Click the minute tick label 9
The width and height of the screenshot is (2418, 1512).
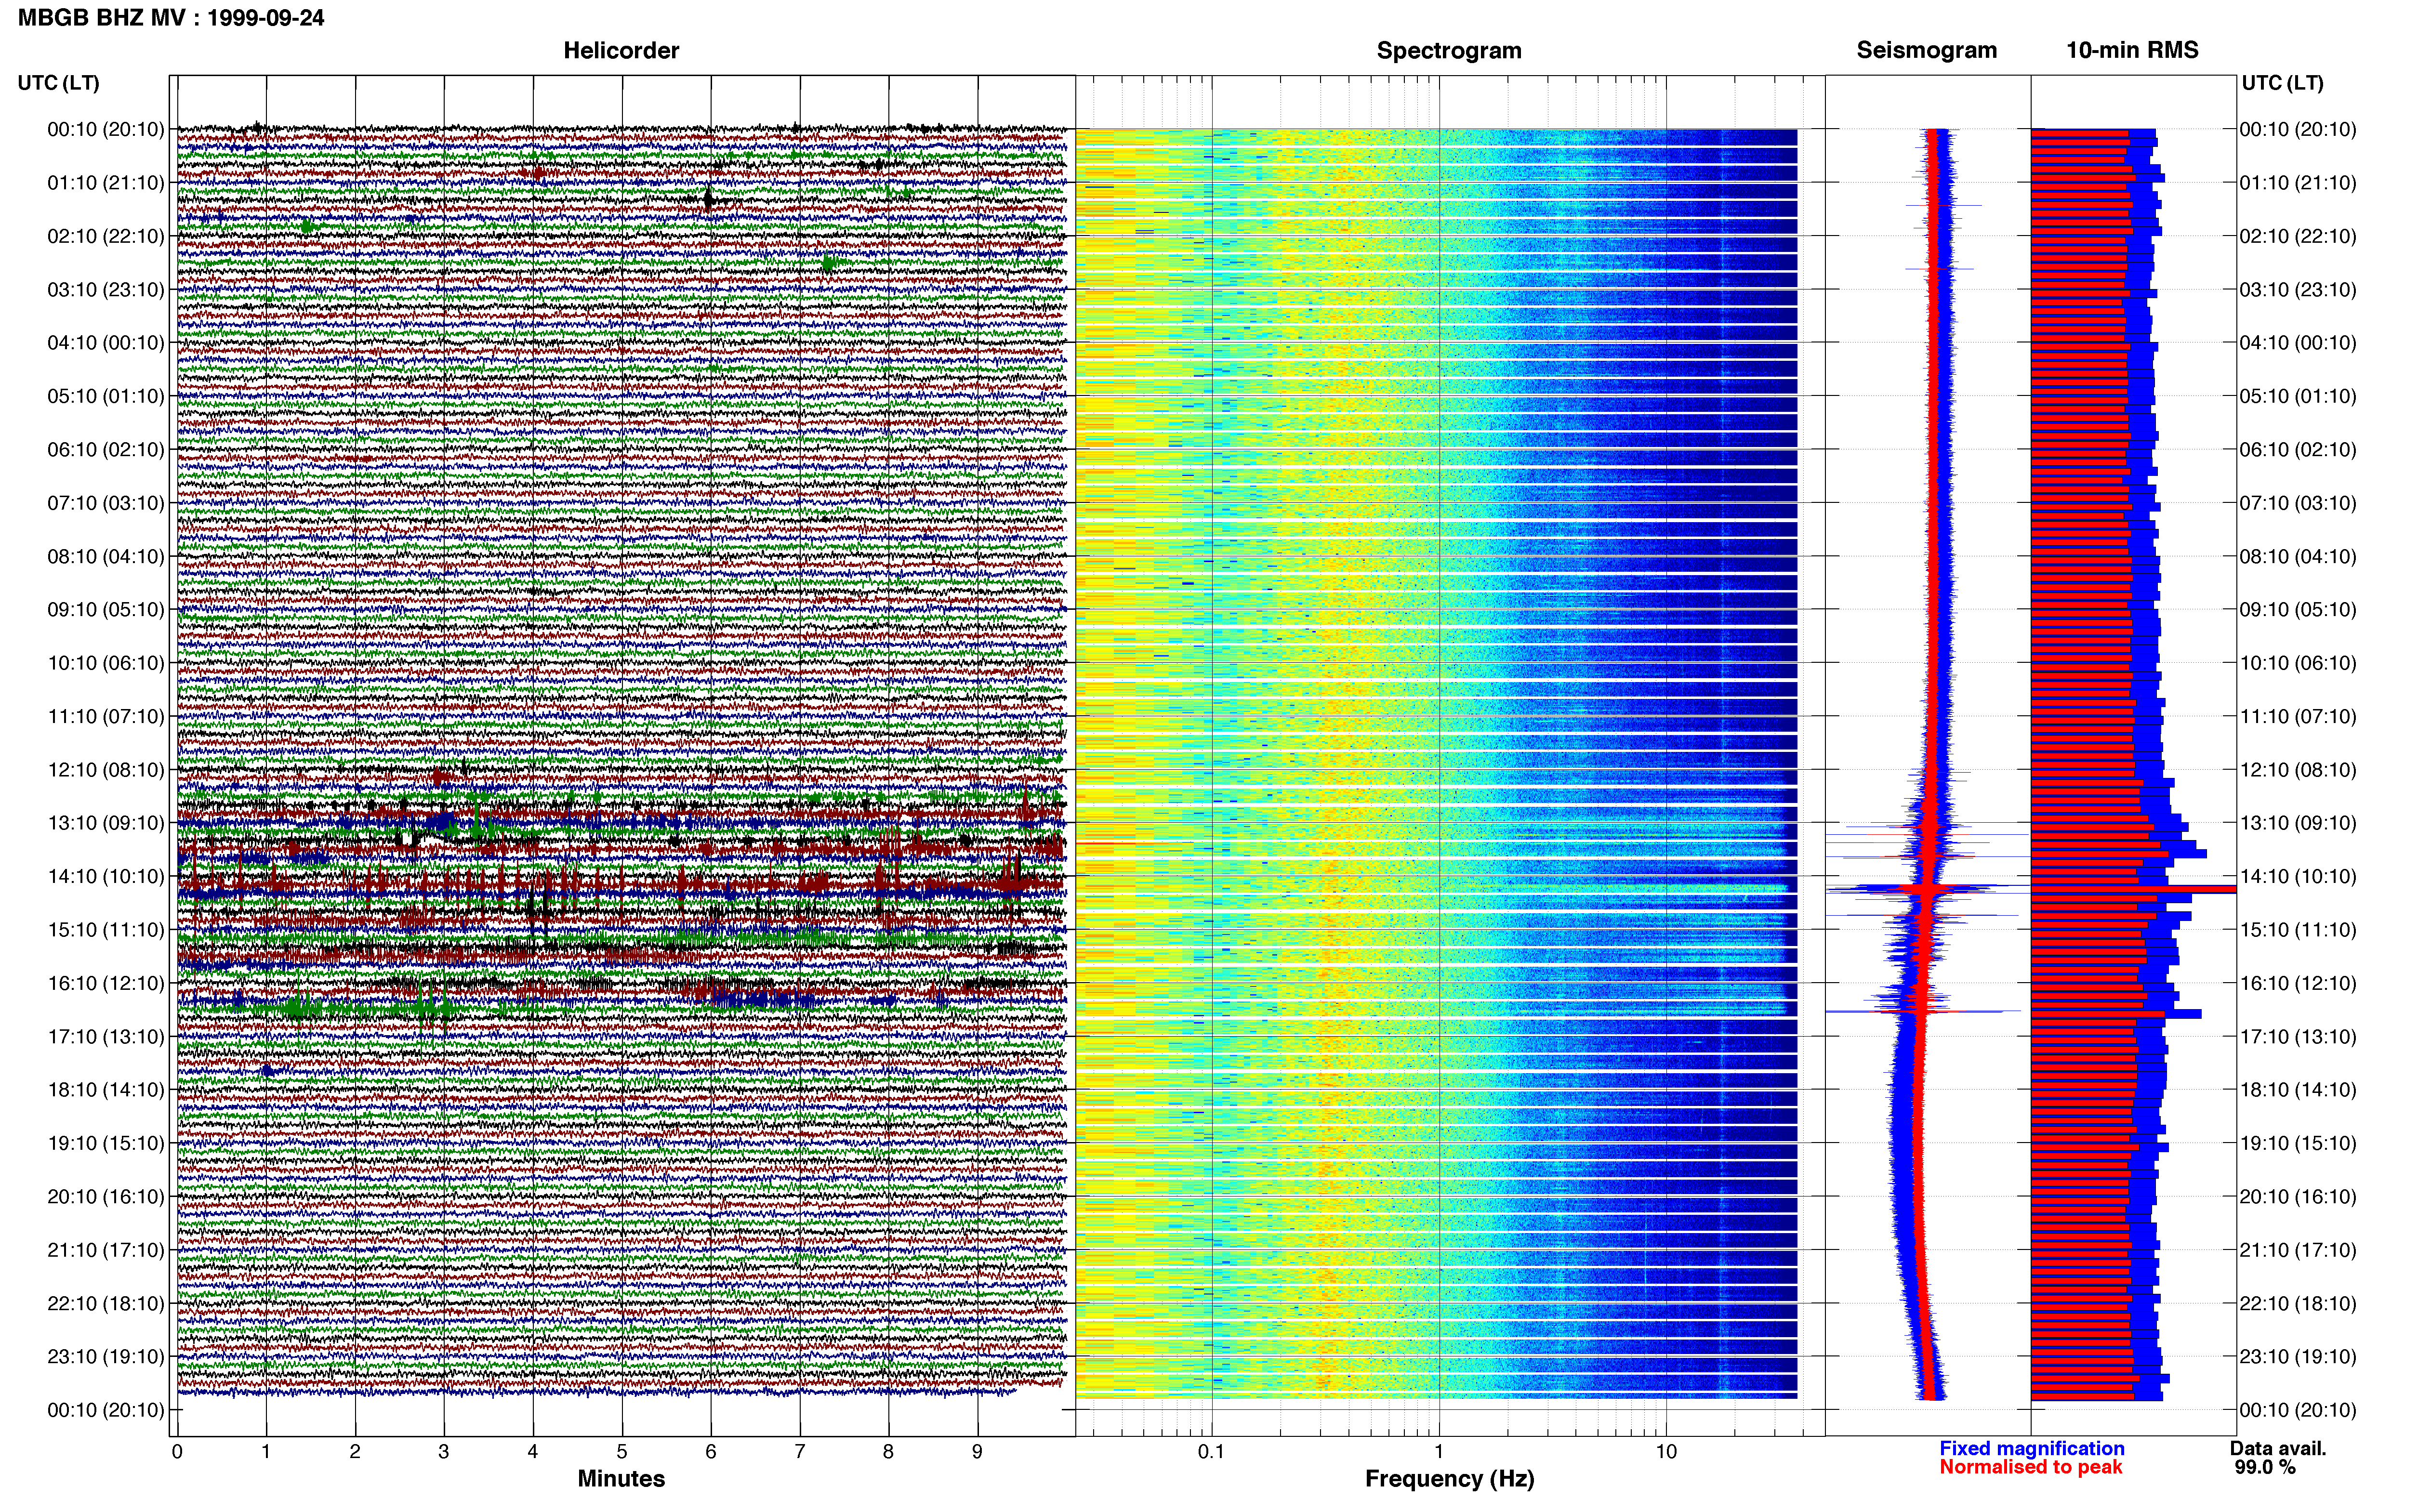click(977, 1452)
